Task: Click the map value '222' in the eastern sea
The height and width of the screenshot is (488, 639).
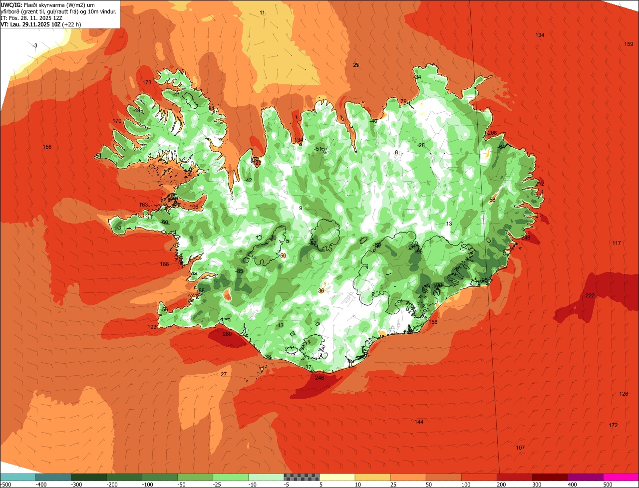Action: click(590, 295)
